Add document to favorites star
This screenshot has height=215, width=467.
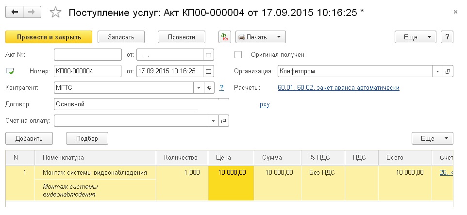(55, 12)
